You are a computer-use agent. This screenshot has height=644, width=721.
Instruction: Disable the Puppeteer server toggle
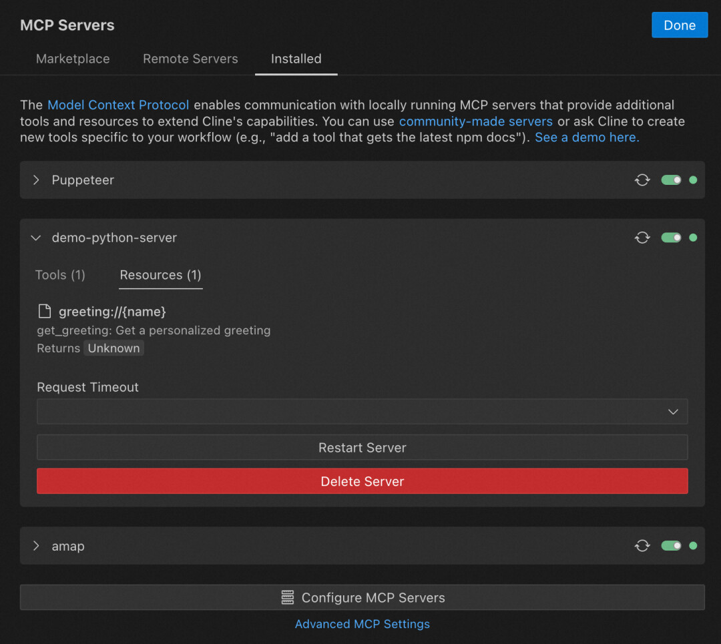point(671,180)
